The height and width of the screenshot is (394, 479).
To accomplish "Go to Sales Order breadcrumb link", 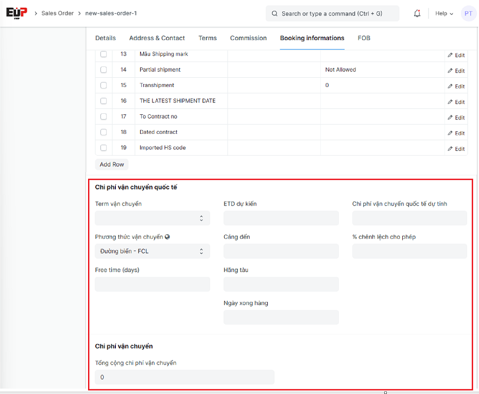I will [x=58, y=13].
